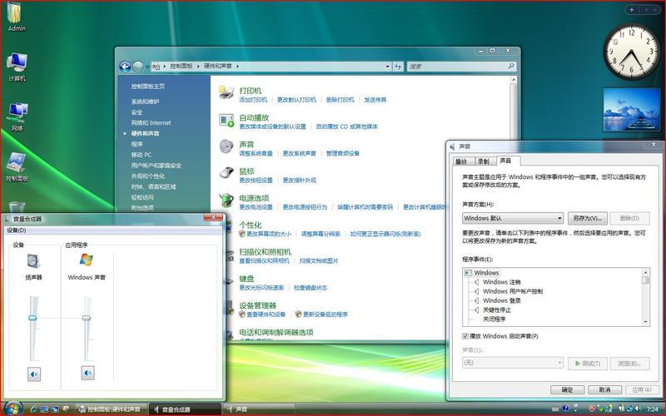This screenshot has width=666, height=416.
Task: Open the 声音方案 Windows 默认 dropdown
Action: click(513, 218)
